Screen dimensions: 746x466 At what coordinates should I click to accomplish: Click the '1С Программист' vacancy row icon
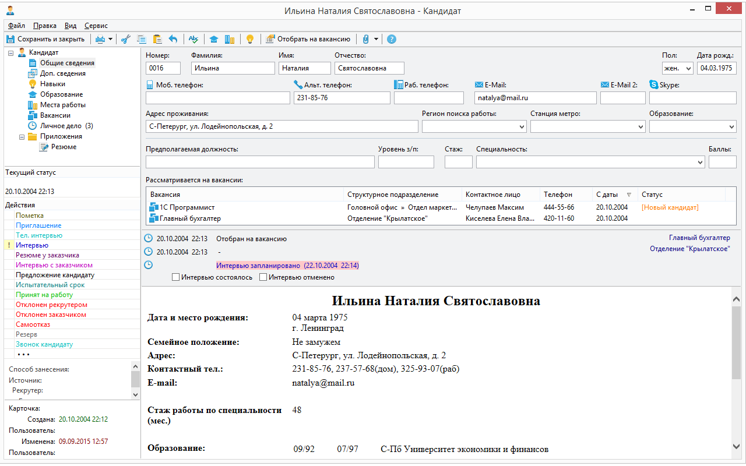[154, 207]
